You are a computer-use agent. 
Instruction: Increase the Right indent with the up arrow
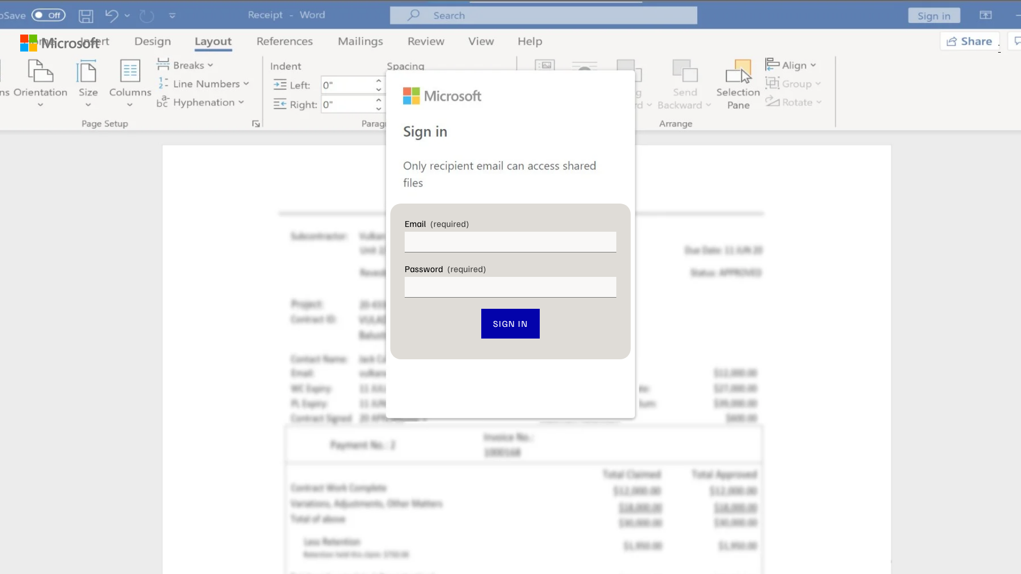point(379,100)
